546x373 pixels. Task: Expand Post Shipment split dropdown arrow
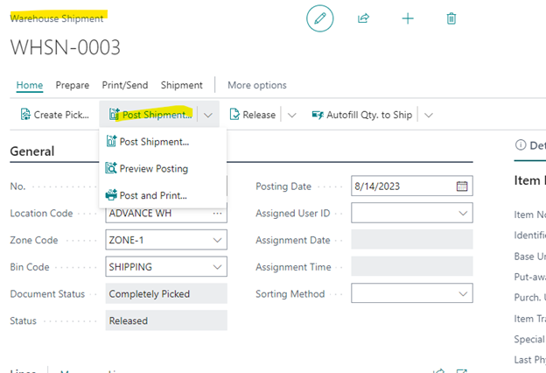click(x=208, y=115)
